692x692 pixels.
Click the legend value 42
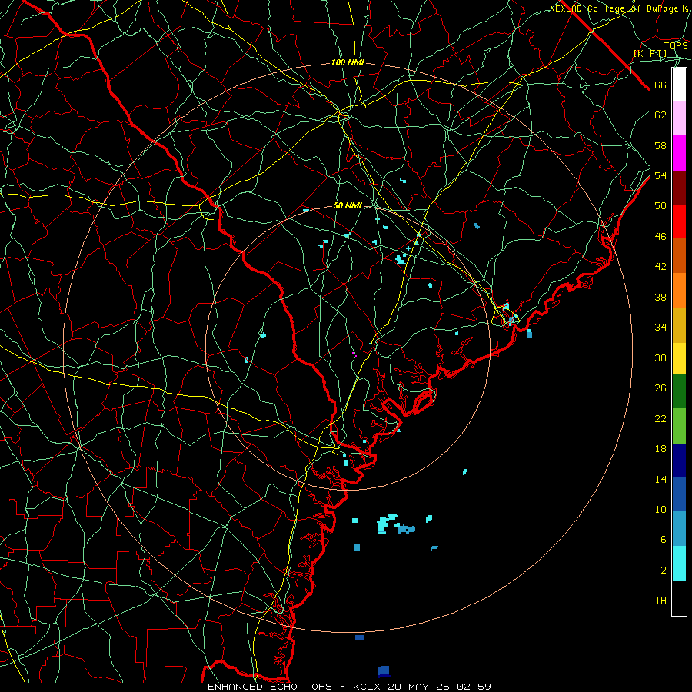(660, 267)
